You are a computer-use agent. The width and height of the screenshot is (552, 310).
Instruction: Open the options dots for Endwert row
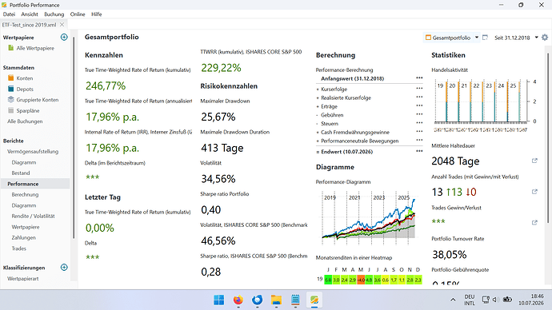coord(419,151)
